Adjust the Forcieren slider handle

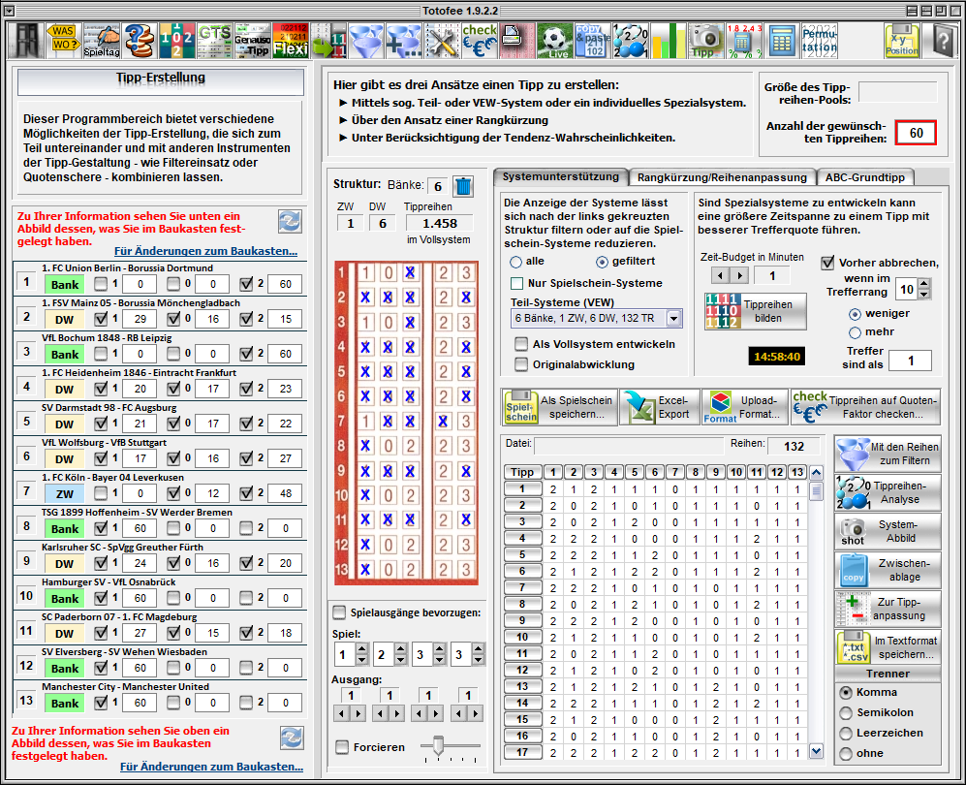pos(438,745)
